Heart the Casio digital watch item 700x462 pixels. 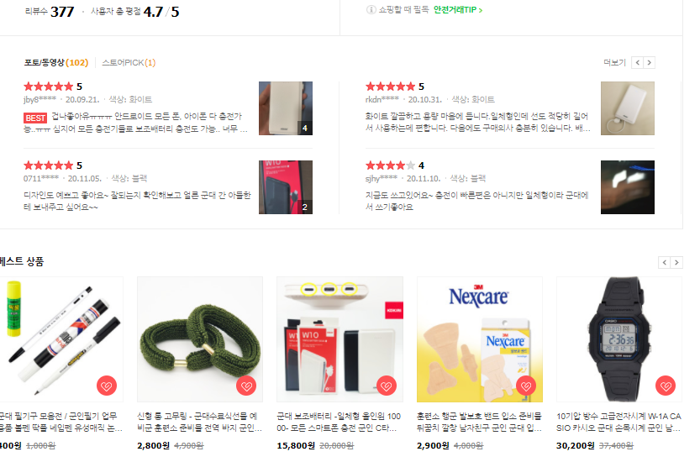[666, 386]
